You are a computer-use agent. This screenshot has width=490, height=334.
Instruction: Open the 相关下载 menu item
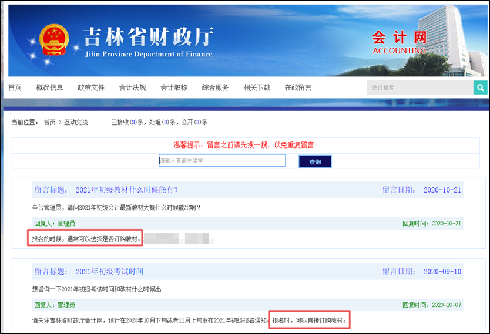[x=257, y=87]
